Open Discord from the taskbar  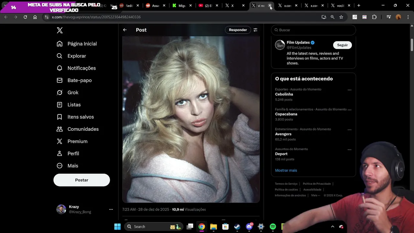pyautogui.click(x=249, y=227)
